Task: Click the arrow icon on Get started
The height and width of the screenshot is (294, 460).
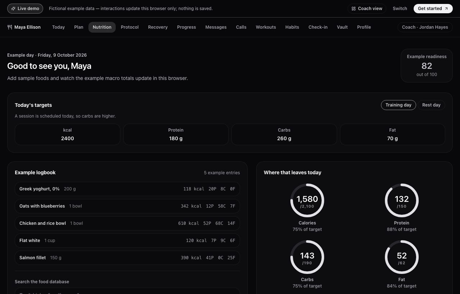Action: pyautogui.click(x=446, y=9)
